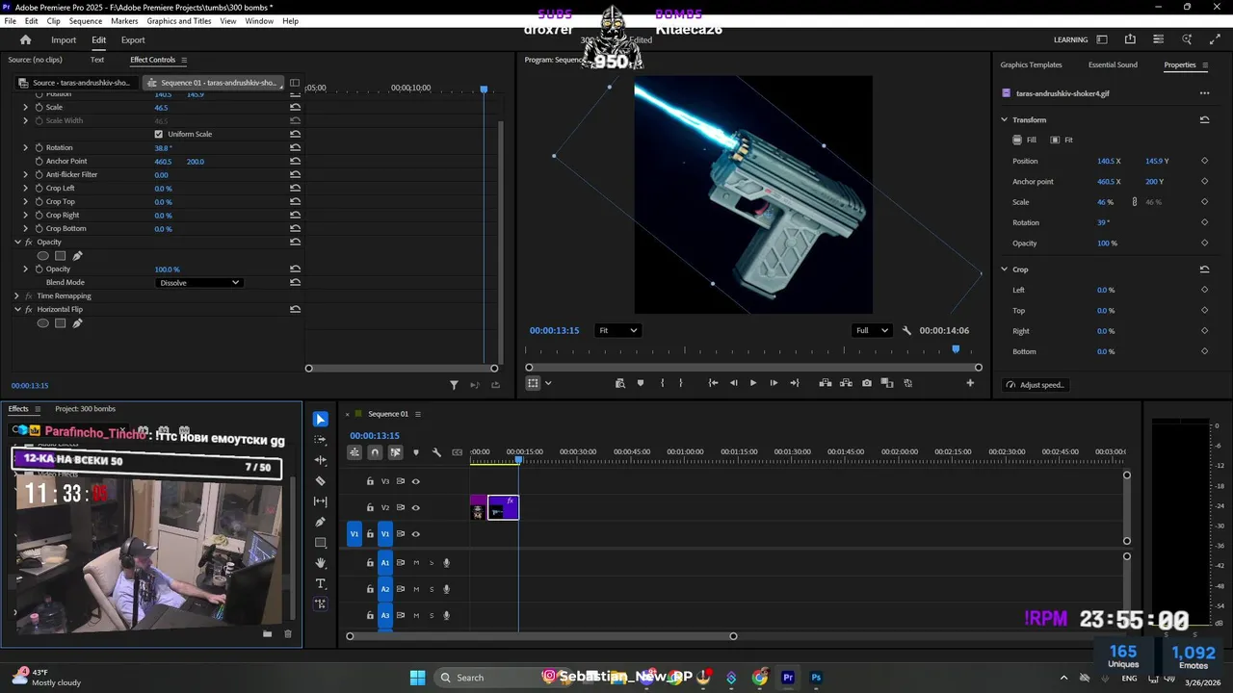Expand Scale property arrow
1233x693 pixels.
click(x=26, y=107)
